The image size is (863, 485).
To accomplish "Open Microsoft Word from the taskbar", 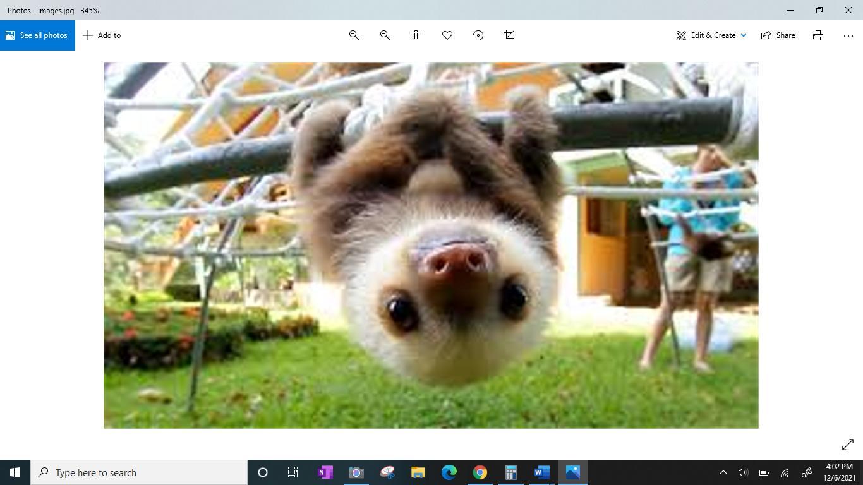I will [541, 472].
